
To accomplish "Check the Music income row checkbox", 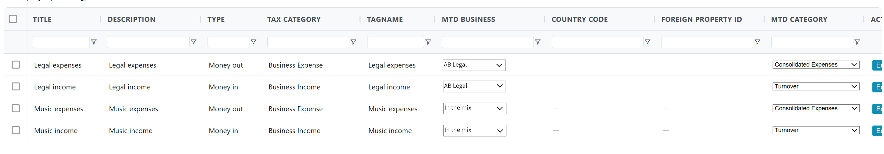I will tap(16, 130).
